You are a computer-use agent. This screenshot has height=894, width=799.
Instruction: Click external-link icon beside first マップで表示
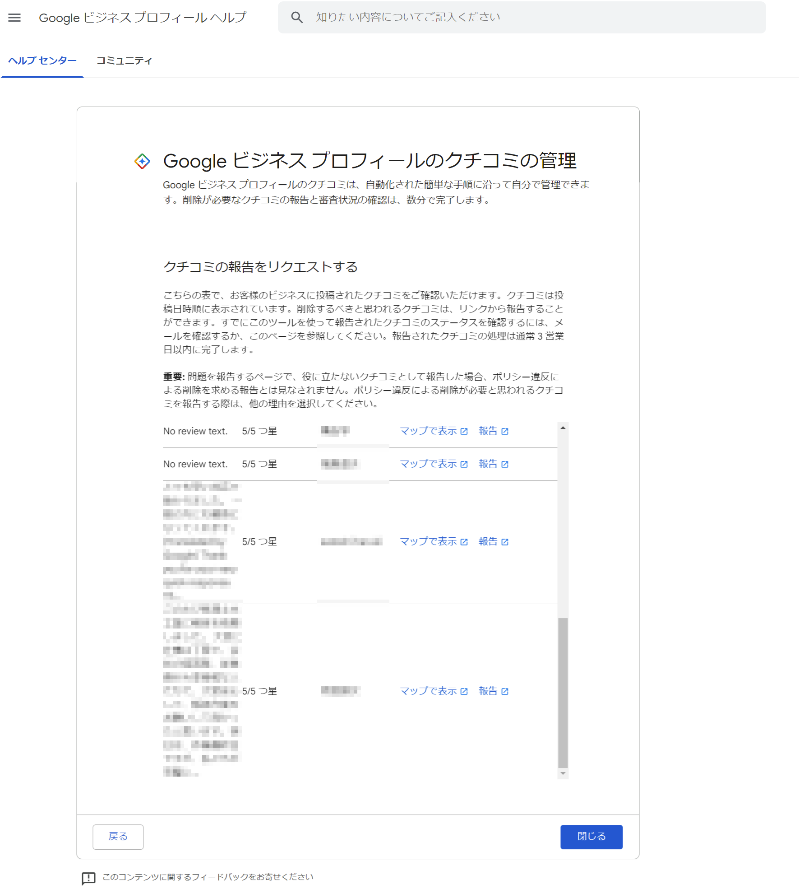click(464, 431)
